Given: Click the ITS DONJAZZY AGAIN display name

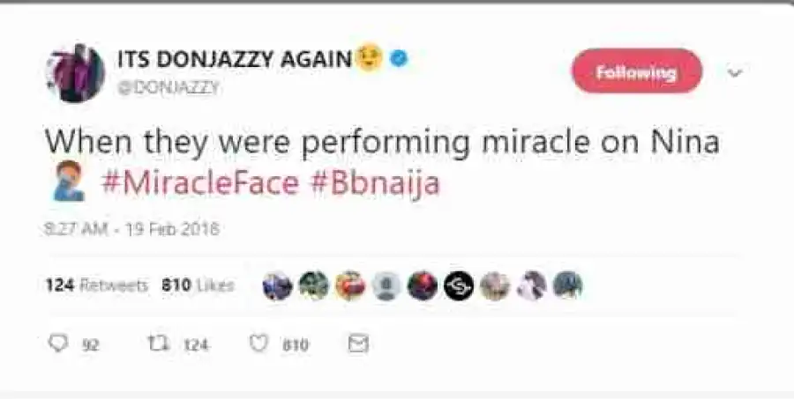Looking at the screenshot, I should (235, 59).
